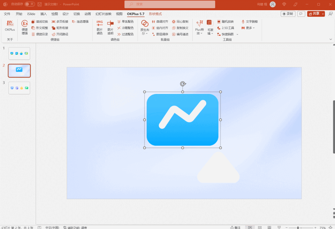The image size is (335, 229).
Task: Apply 单系配色 color scheme
Action: (x=125, y=22)
